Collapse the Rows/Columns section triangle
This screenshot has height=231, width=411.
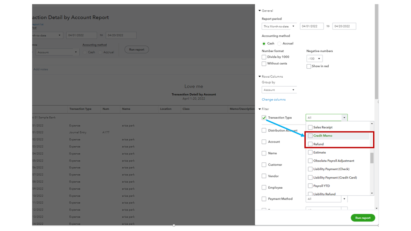click(x=260, y=76)
